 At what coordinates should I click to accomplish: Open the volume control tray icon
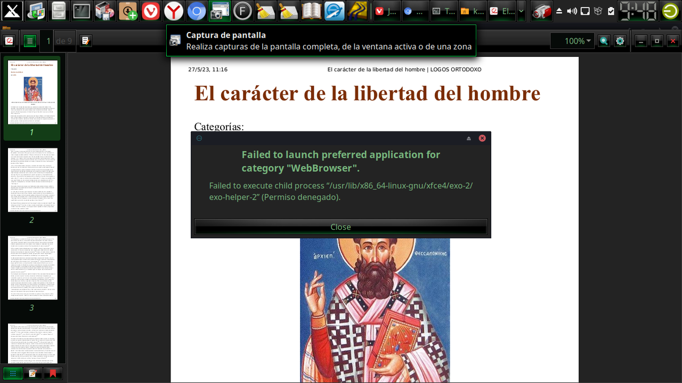coord(572,11)
